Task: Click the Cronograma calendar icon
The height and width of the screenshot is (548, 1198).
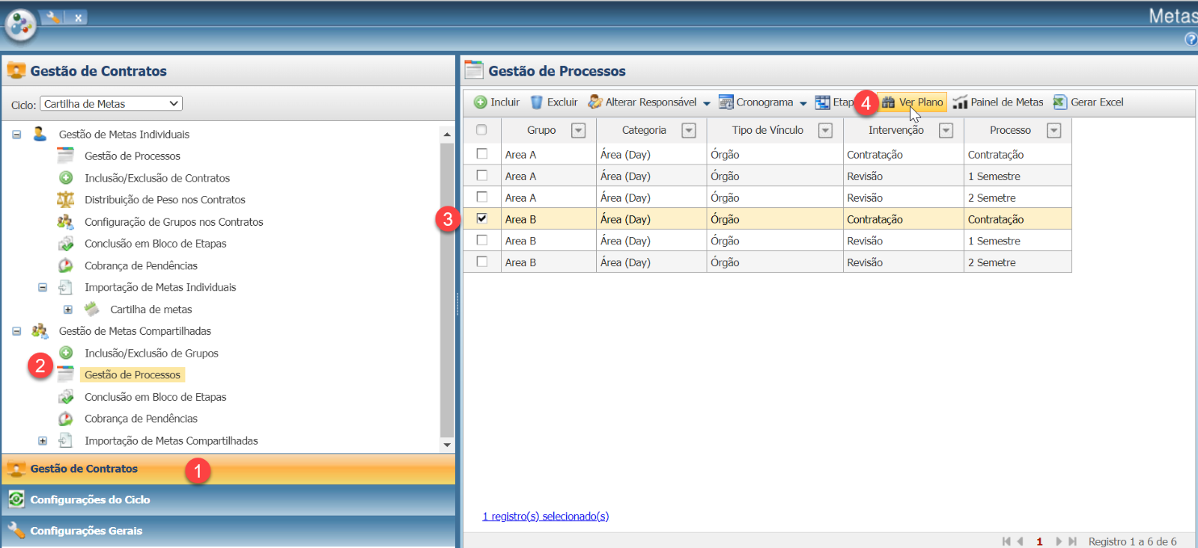Action: click(x=726, y=102)
